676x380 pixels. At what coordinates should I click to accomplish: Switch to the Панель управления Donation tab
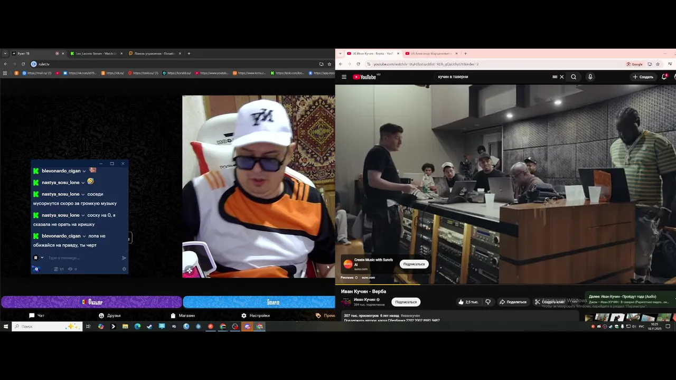pyautogui.click(x=155, y=53)
